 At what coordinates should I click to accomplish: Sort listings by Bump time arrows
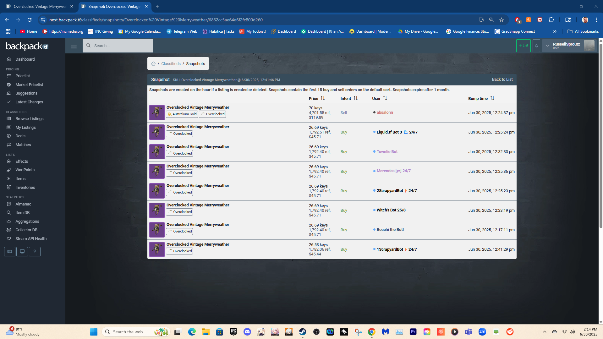[492, 98]
